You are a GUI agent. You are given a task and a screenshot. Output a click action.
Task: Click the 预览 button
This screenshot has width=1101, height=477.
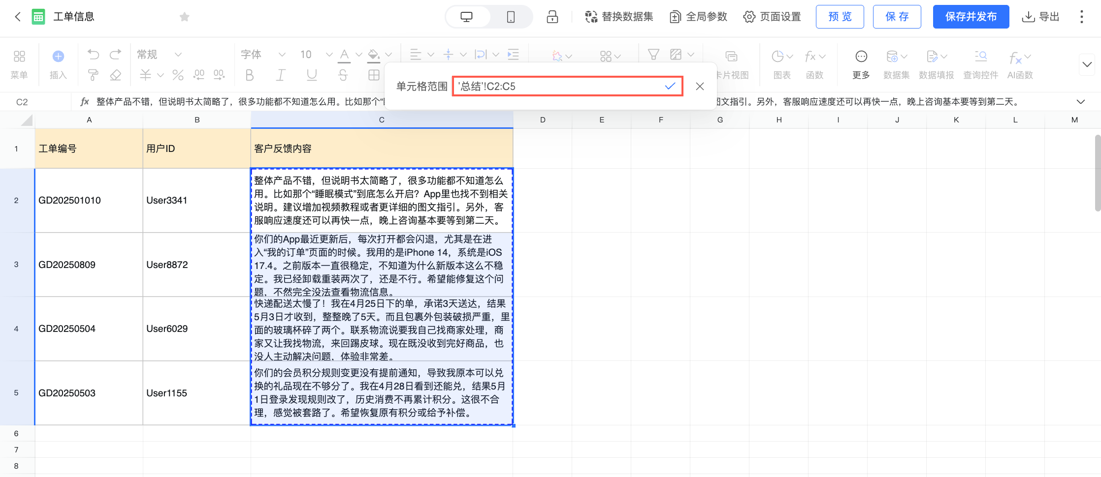click(840, 17)
